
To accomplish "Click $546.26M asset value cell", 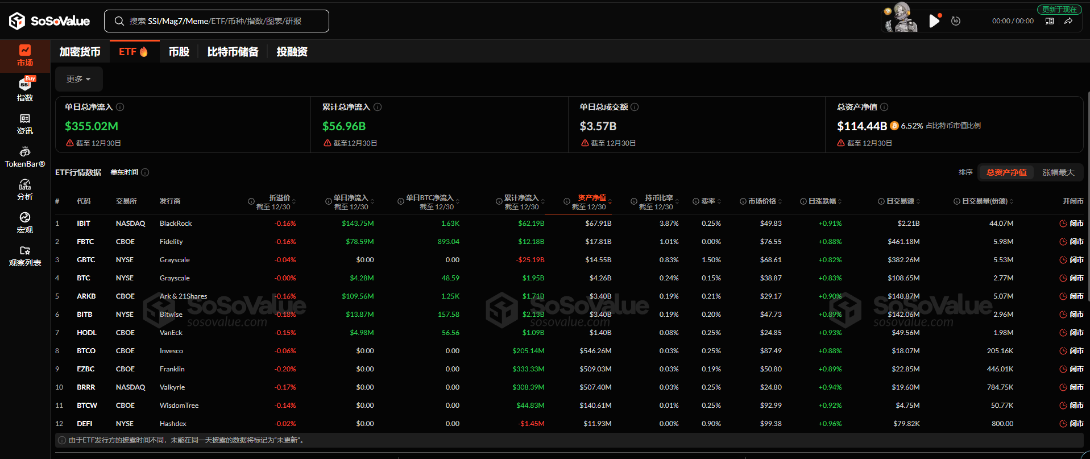I will (595, 351).
